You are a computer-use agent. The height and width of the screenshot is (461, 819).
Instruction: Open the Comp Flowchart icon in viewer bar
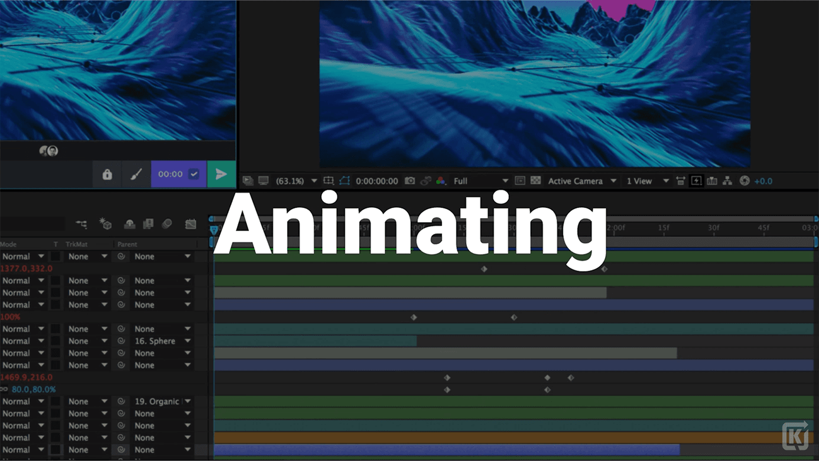coord(727,181)
